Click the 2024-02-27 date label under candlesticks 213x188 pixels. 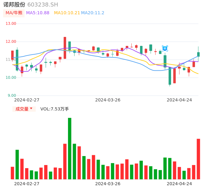27,100
